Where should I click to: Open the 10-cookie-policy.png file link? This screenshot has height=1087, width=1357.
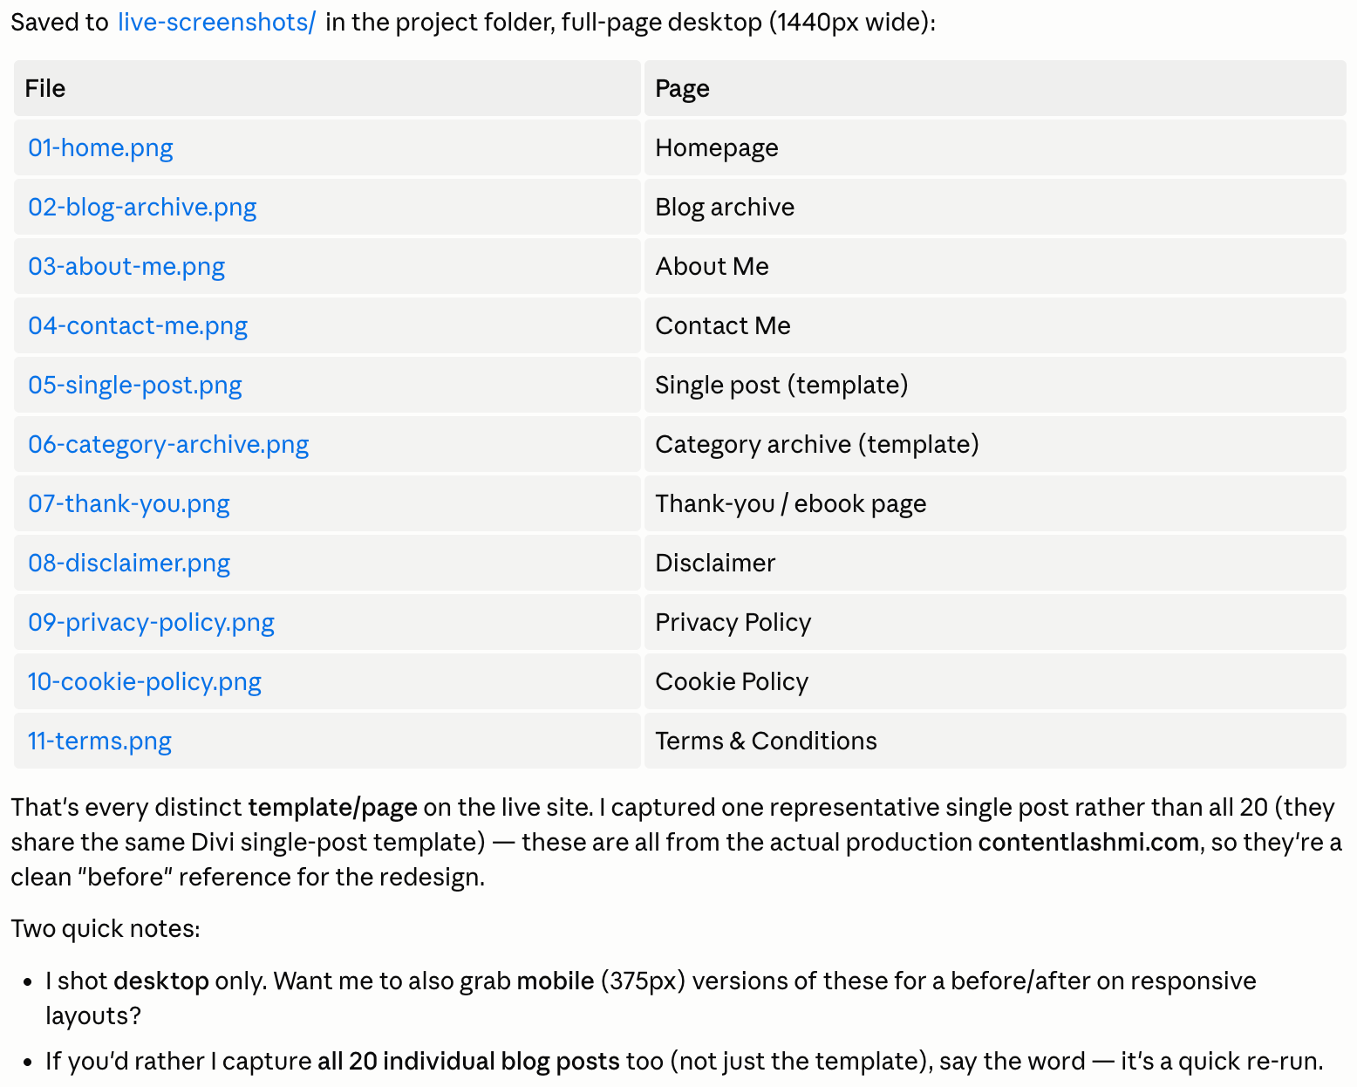145,681
